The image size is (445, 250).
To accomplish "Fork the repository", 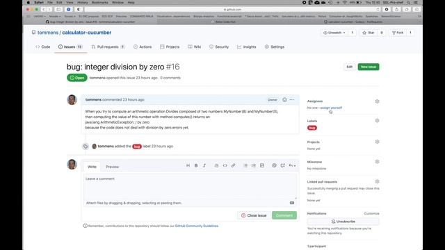I will click(398, 33).
